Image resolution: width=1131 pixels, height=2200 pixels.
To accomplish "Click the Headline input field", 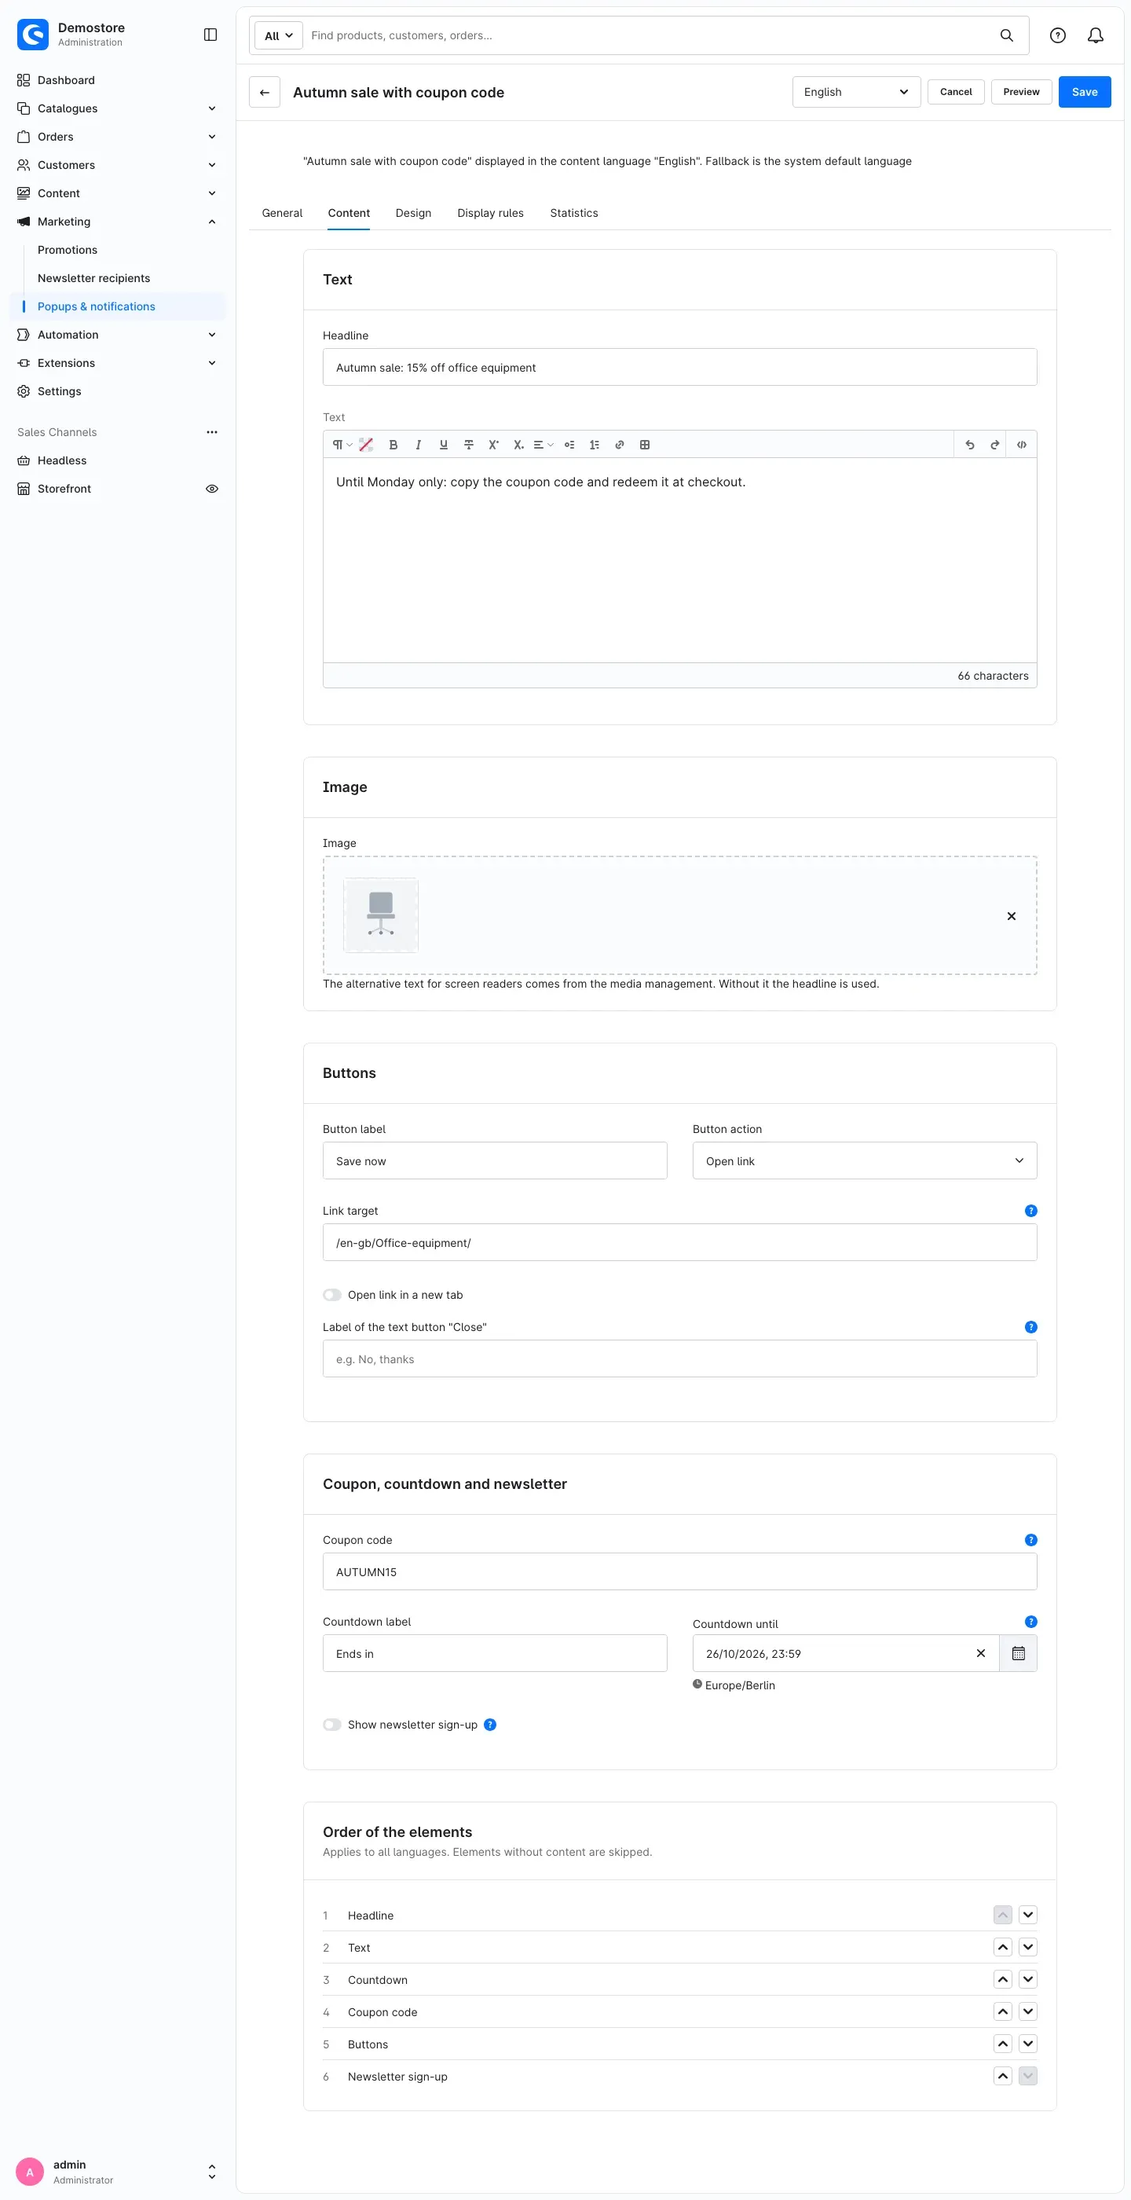I will coord(679,367).
